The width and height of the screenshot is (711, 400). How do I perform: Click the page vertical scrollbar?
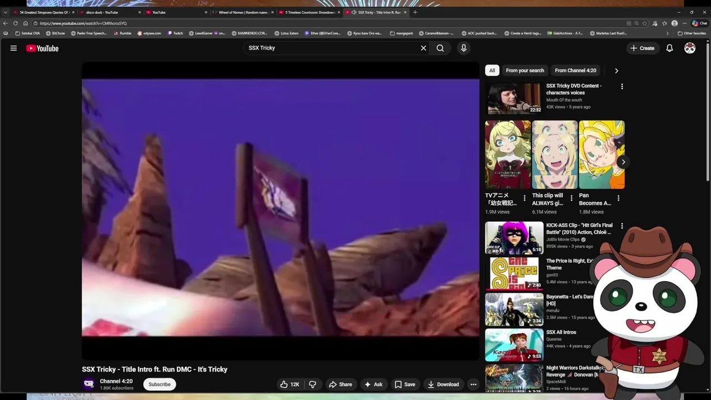pos(708,111)
